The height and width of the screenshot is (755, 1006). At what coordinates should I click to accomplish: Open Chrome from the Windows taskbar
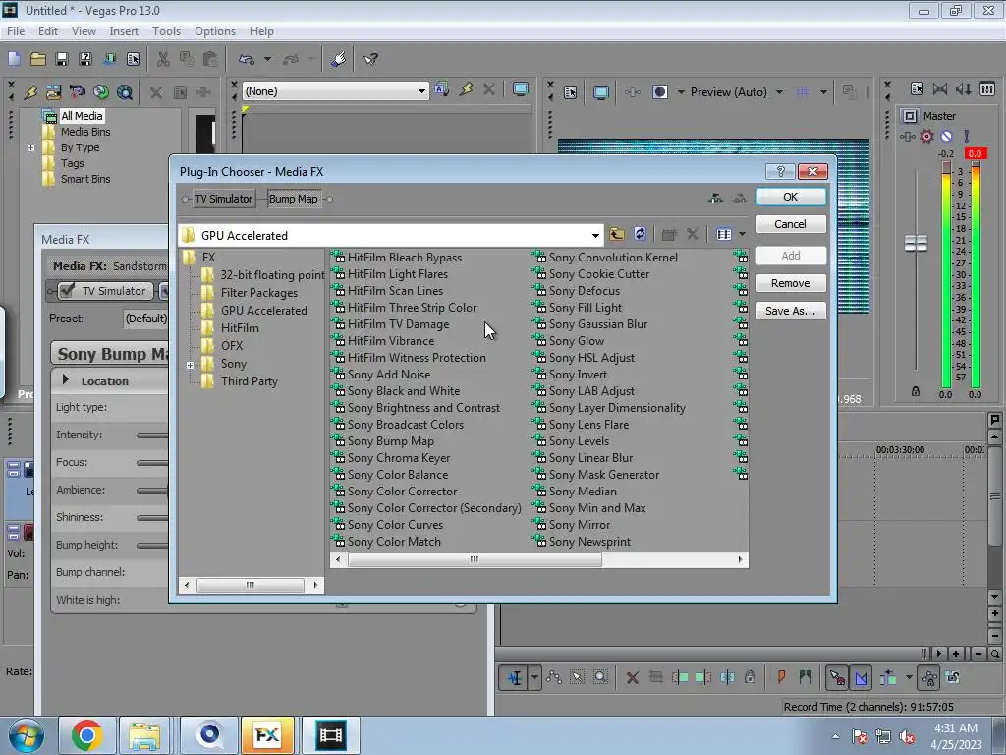[86, 735]
